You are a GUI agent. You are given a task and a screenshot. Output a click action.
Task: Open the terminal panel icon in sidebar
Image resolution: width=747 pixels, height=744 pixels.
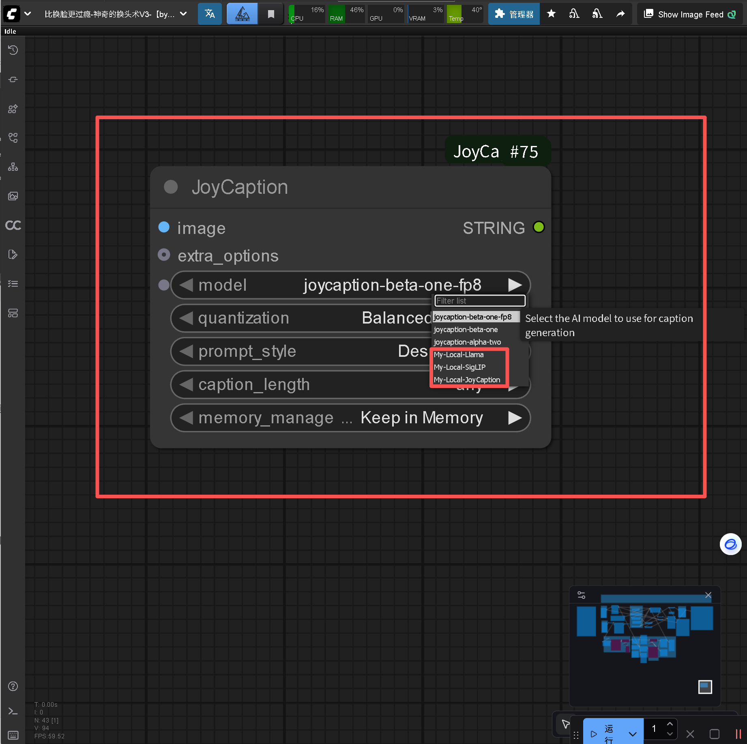click(13, 711)
